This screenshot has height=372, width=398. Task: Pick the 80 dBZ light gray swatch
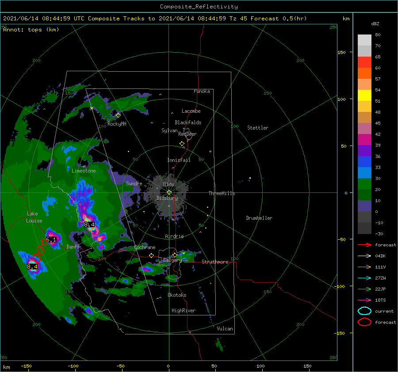tap(364, 40)
